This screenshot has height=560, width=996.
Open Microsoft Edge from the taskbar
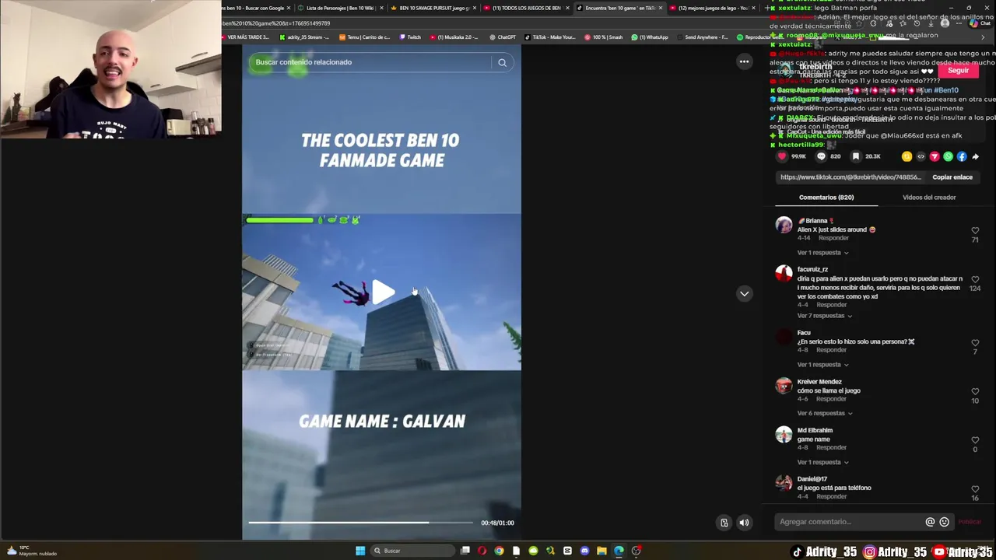point(619,551)
